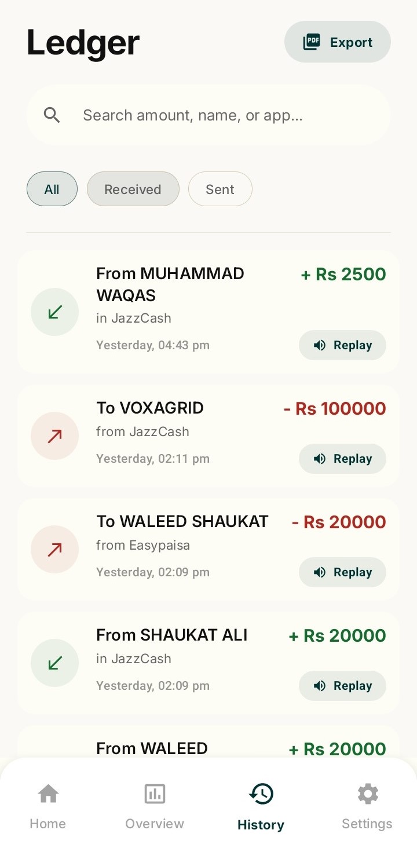Tap the red outgoing arrow for WALEED SHAUKAT
The image size is (417, 852).
[54, 549]
